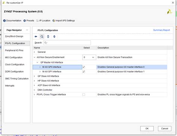Viewport: 177px width, 136px height.
Task: Uncheck M AXI GP1 interface checkbox
Action: pos(84,72)
